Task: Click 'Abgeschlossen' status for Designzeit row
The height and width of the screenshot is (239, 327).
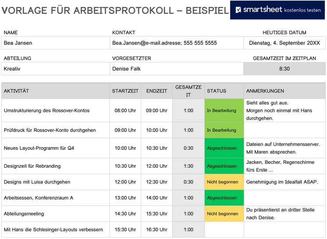Action: point(224,166)
